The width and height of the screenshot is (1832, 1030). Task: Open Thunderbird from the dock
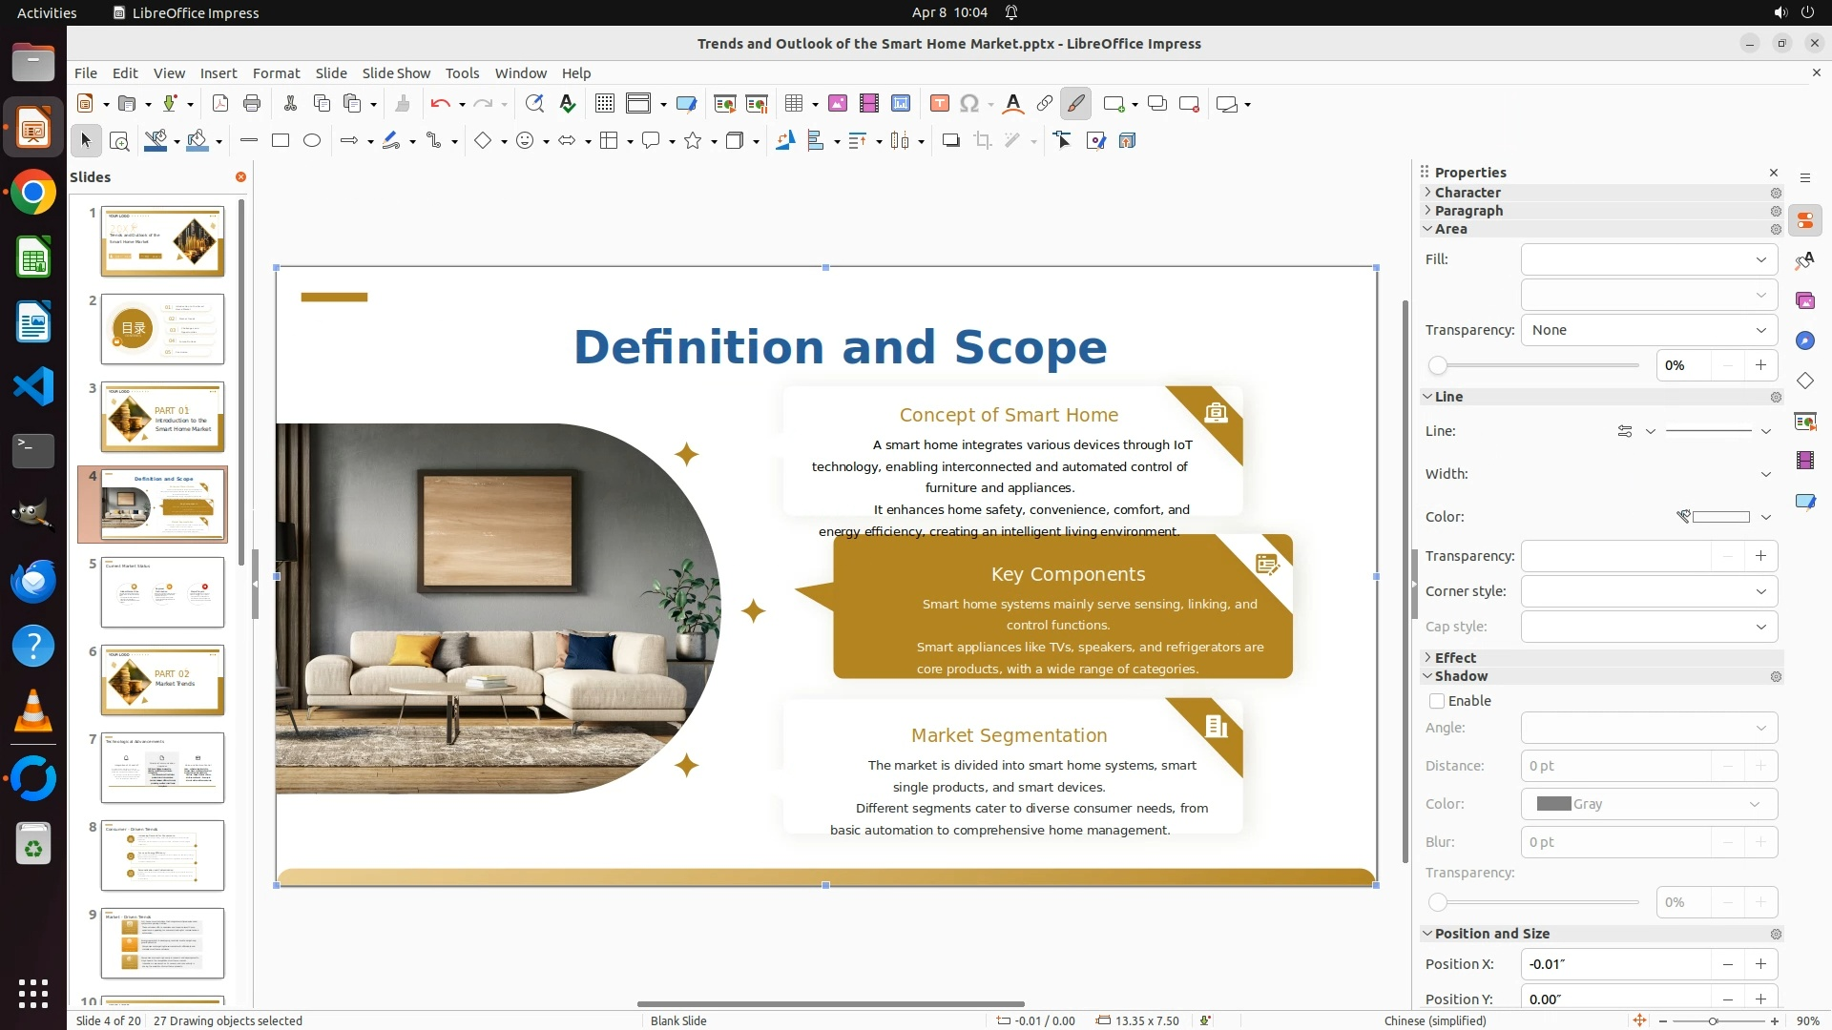click(x=33, y=581)
